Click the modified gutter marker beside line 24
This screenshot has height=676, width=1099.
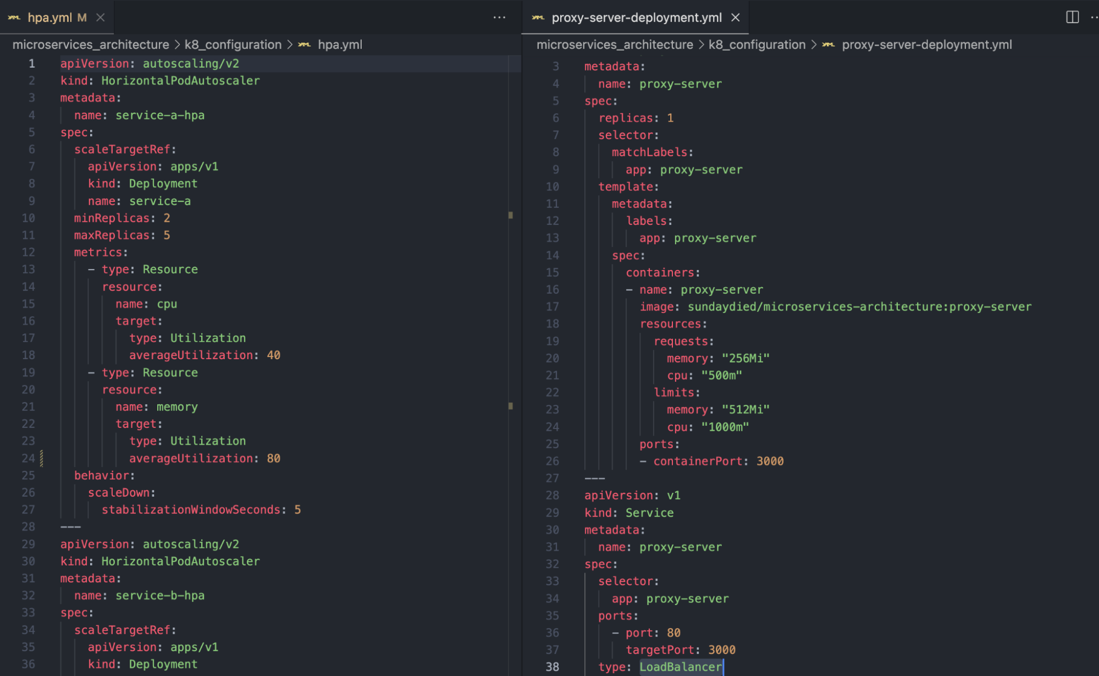pyautogui.click(x=42, y=458)
